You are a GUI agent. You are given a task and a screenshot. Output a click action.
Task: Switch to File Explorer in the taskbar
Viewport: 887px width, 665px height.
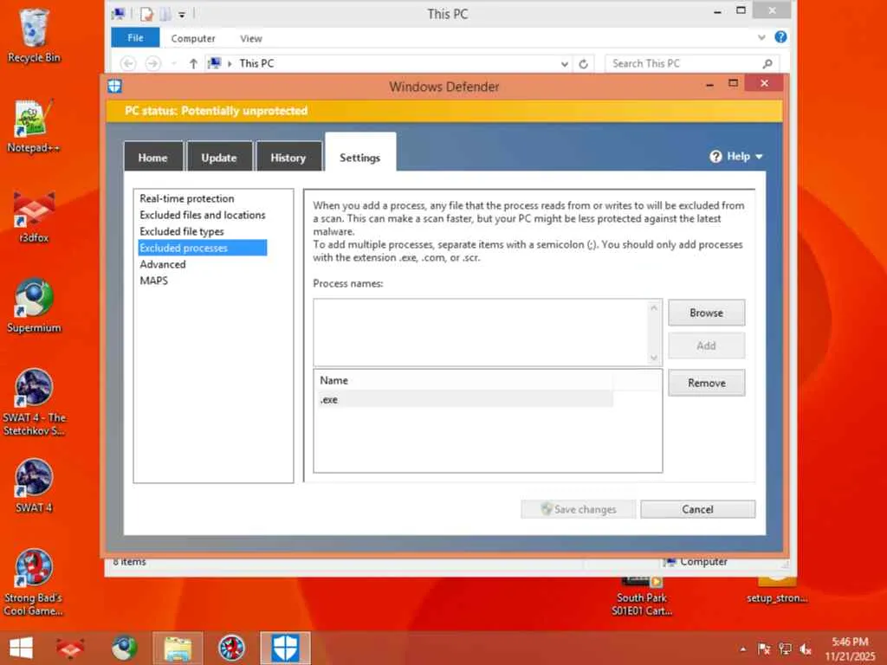pos(178,648)
